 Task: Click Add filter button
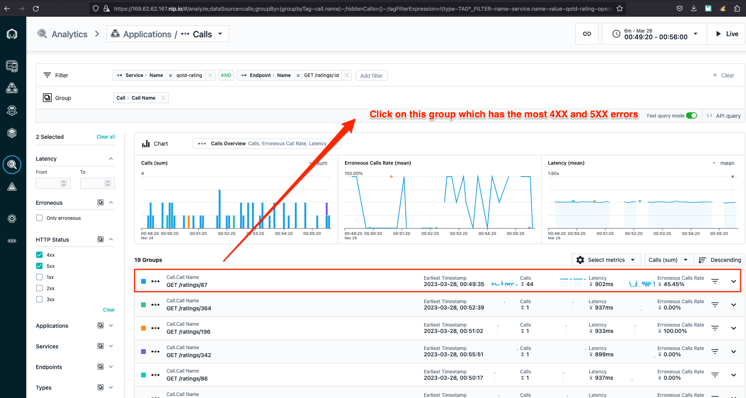[x=372, y=75]
